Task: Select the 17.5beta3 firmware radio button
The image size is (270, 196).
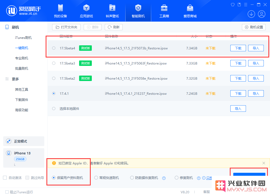Action: [x=54, y=63]
